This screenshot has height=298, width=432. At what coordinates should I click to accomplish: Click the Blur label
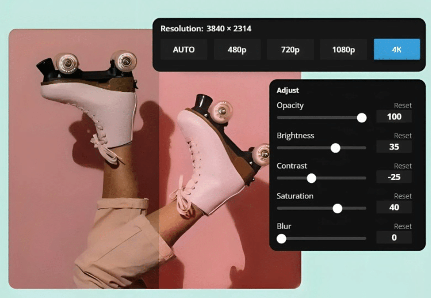(284, 226)
